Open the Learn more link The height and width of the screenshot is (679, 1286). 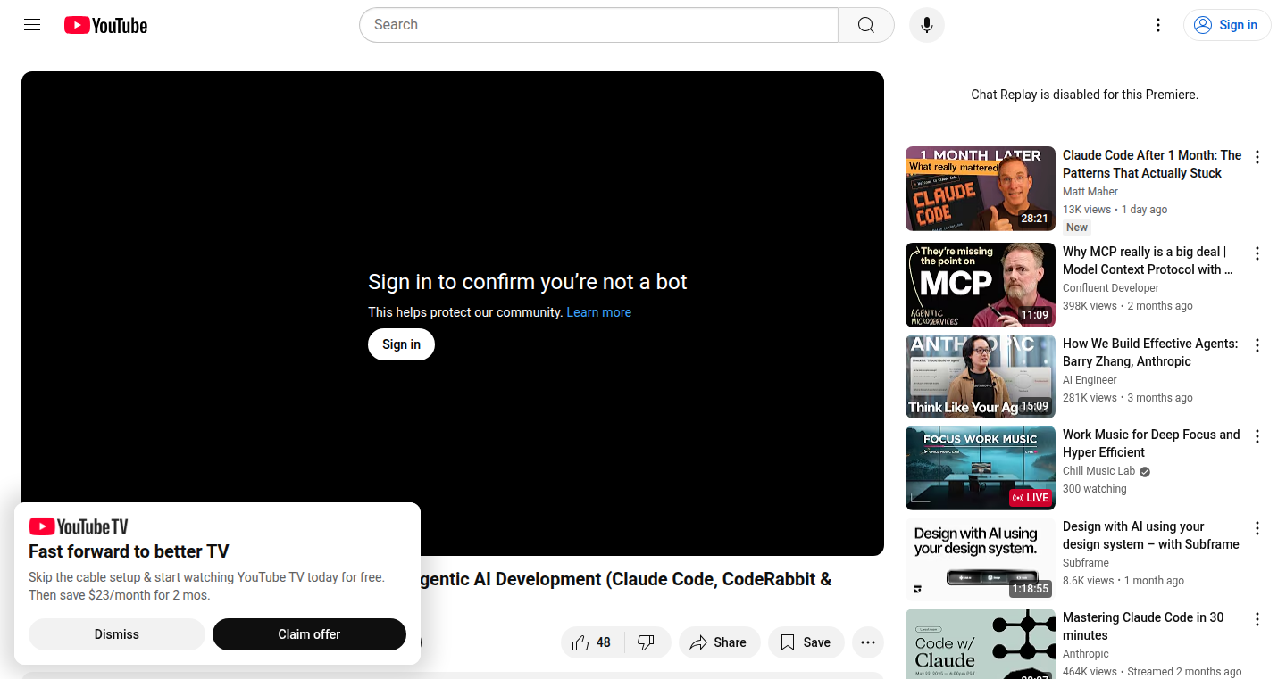tap(598, 312)
